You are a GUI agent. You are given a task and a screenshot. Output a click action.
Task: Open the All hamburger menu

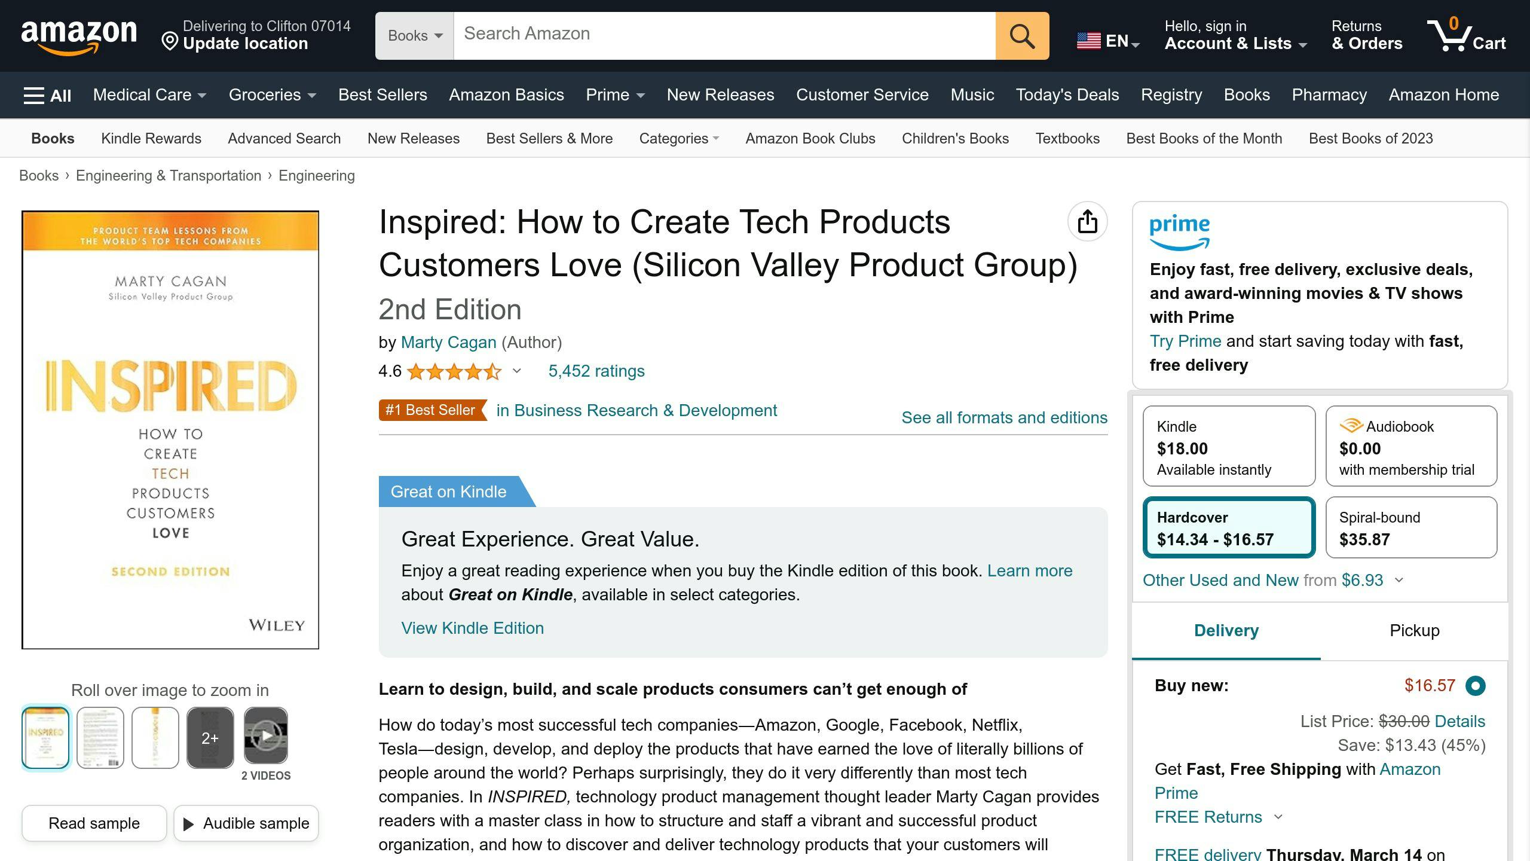[x=47, y=95]
